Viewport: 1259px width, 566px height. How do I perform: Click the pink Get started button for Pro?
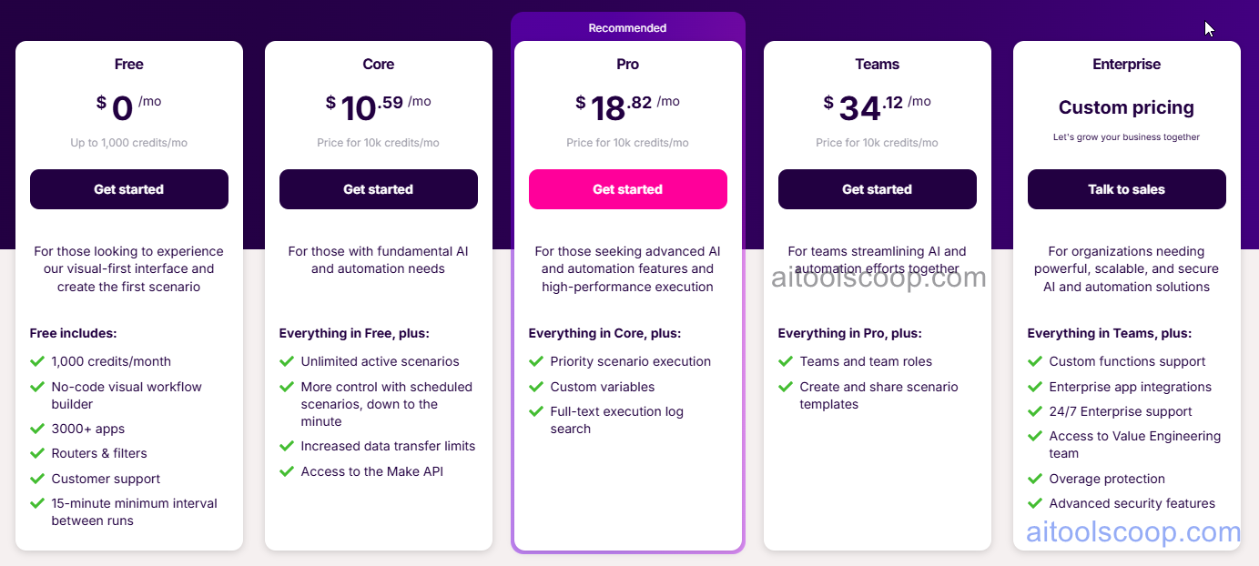pos(627,189)
